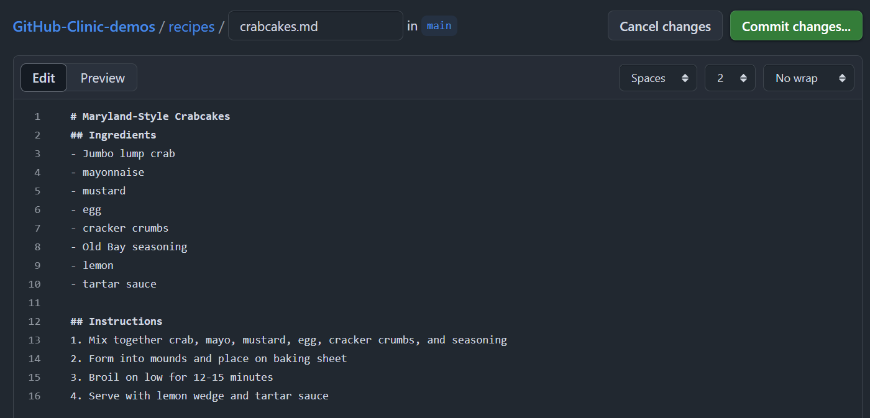Screen dimensions: 870x418
Task: Click the arrows icon on No wrap selector
Action: (842, 78)
